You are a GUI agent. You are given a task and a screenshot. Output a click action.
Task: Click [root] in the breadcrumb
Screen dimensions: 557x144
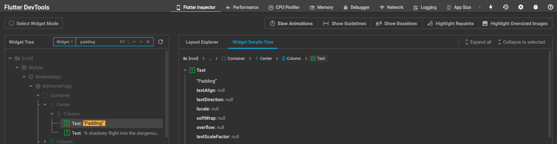190,59
